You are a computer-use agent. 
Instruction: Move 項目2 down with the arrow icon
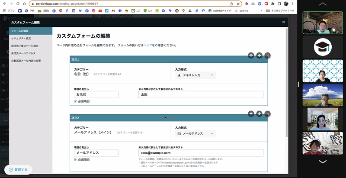[259, 113]
